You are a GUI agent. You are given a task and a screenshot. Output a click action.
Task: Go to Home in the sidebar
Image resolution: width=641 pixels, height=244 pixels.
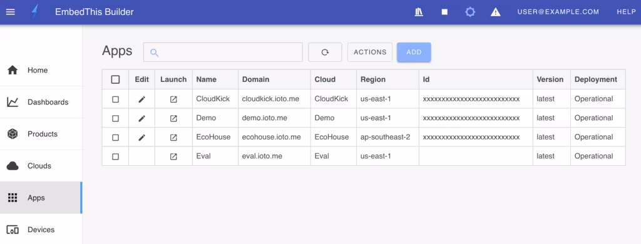(41, 70)
